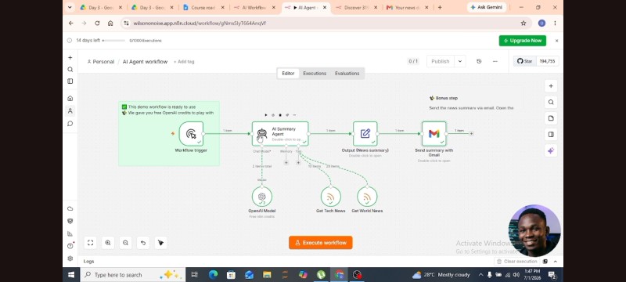Zoom out of the canvas
This screenshot has height=282, width=626.
point(125,243)
